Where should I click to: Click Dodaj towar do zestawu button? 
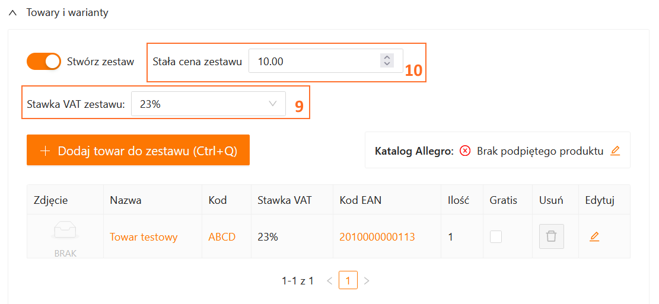[x=138, y=151]
